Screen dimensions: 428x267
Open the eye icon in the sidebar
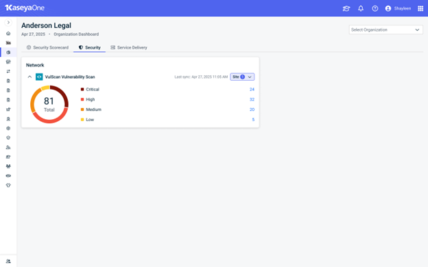tap(8, 176)
